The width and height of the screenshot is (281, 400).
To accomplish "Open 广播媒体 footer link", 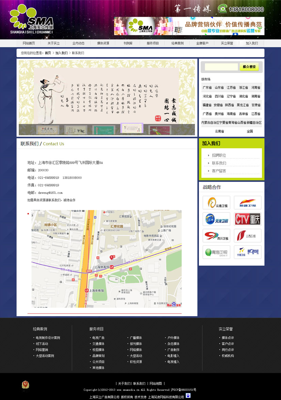I will pyautogui.click(x=136, y=338).
